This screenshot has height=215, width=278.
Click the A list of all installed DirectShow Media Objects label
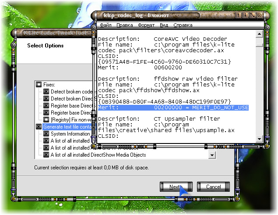pos(98,155)
